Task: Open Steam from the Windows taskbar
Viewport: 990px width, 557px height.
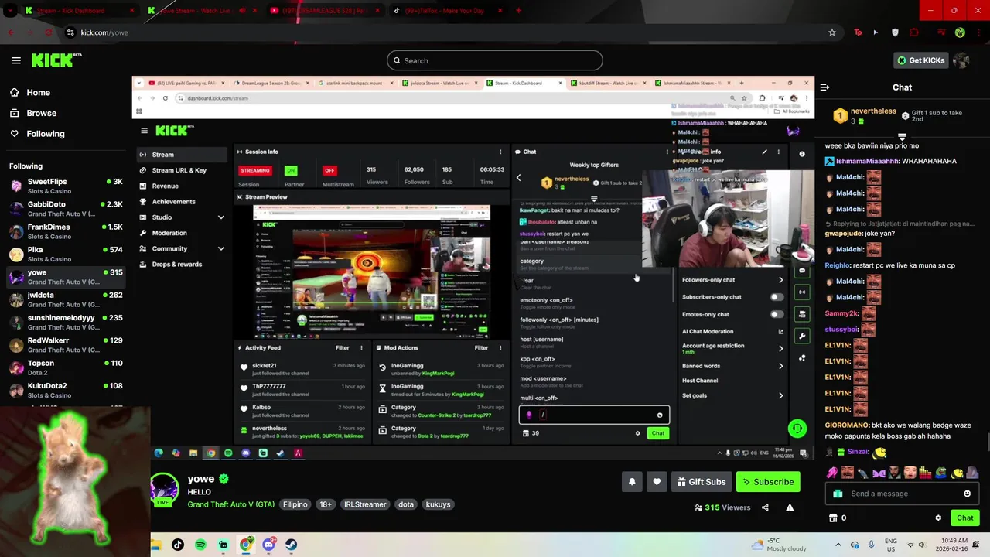Action: pyautogui.click(x=291, y=545)
